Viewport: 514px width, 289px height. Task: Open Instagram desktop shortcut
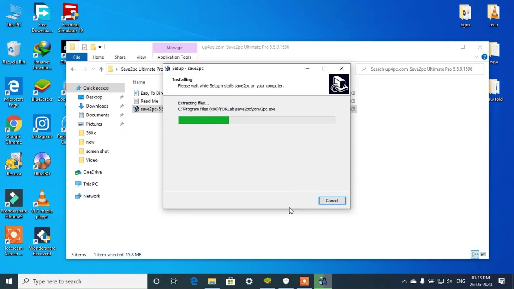click(x=42, y=127)
